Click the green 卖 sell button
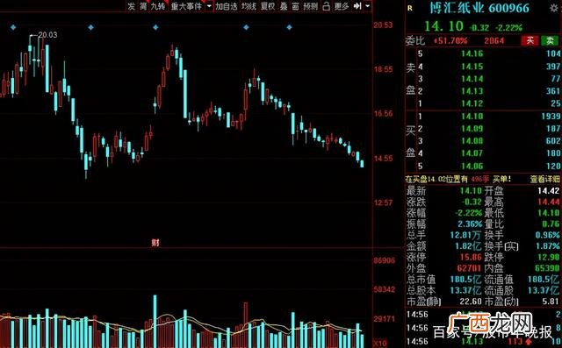Screen dimensions: 562x348 tap(551, 40)
